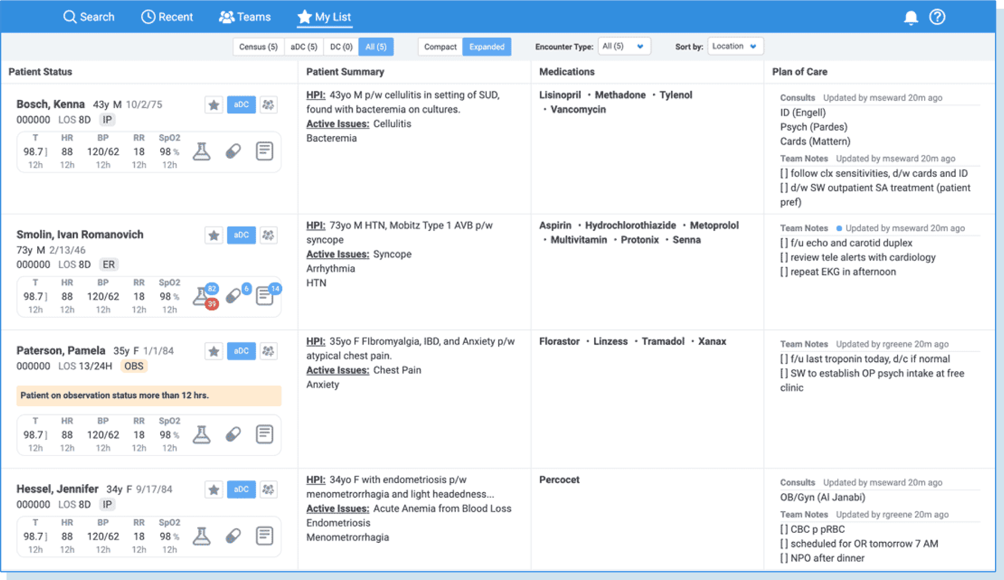Switch to the Recent tab
1004x580 pixels.
(x=167, y=17)
